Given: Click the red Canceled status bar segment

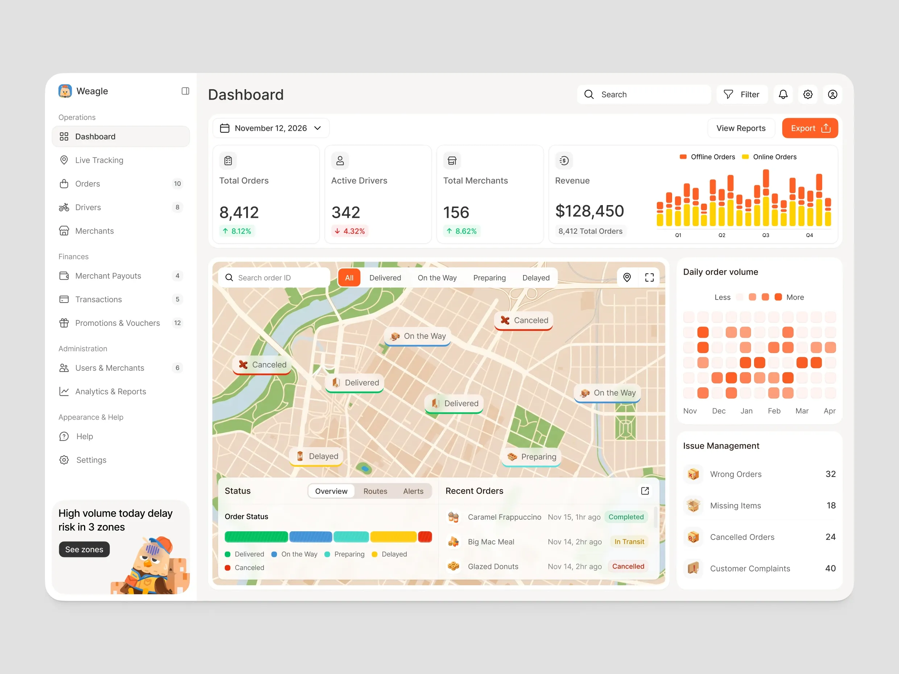Looking at the screenshot, I should click(425, 537).
